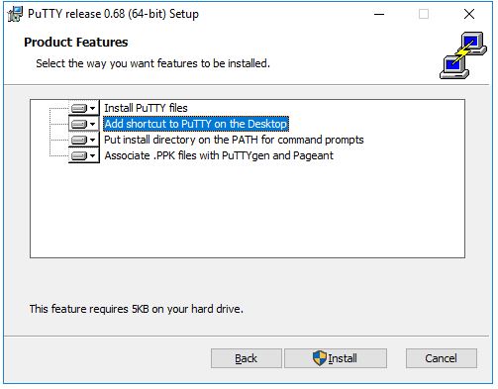Click the PuTTY linked-computers logo

point(463,55)
